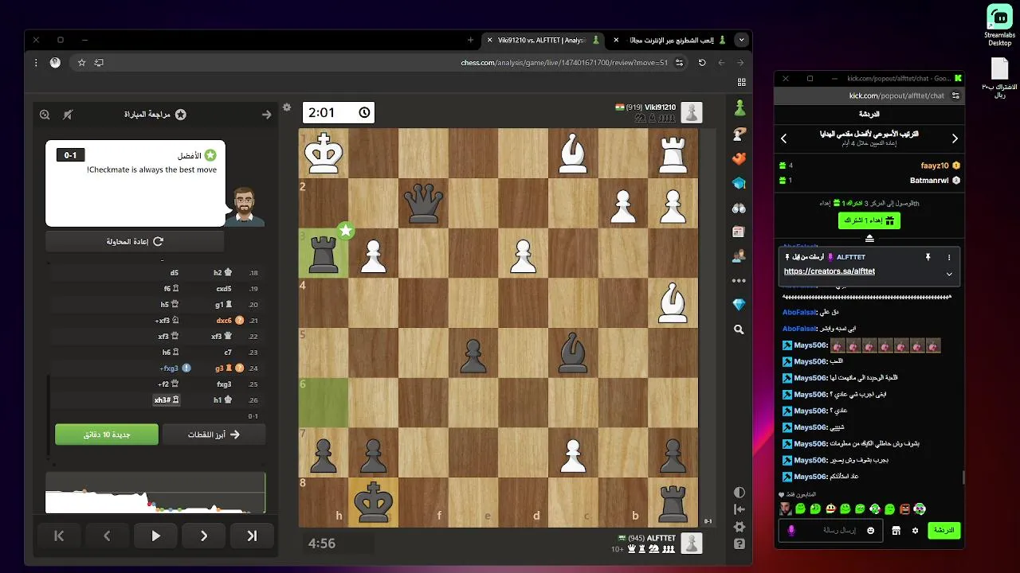1020x573 pixels.
Task: Select white move cxd5 in row 19
Action: click(x=224, y=289)
